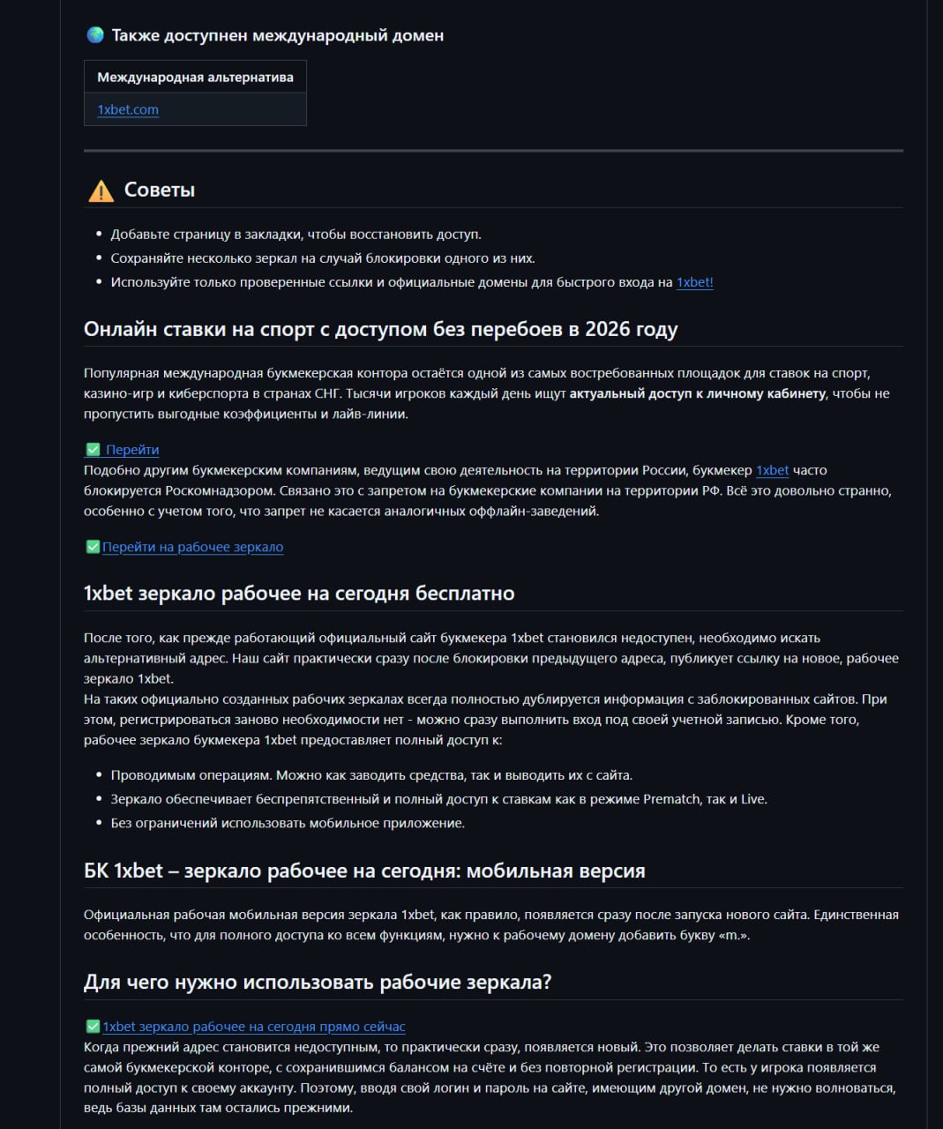Click the Международная альтернатива table header
943x1129 pixels.
[x=195, y=77]
